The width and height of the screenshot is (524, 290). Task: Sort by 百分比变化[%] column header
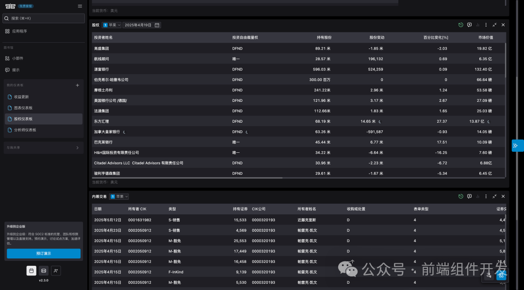coord(435,38)
